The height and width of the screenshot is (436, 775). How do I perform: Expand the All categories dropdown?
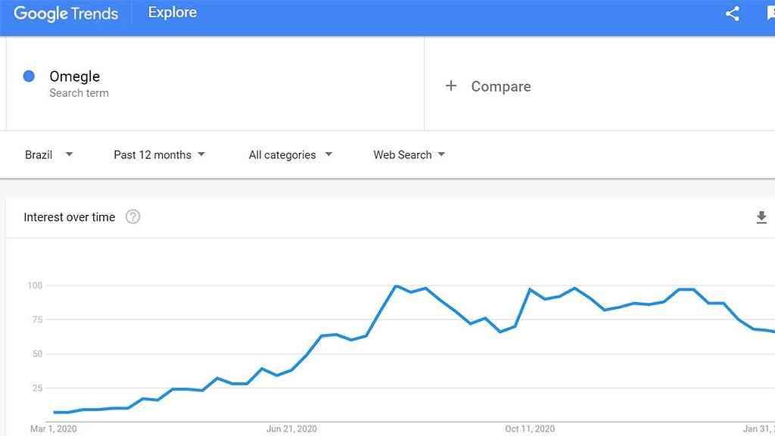pos(290,154)
